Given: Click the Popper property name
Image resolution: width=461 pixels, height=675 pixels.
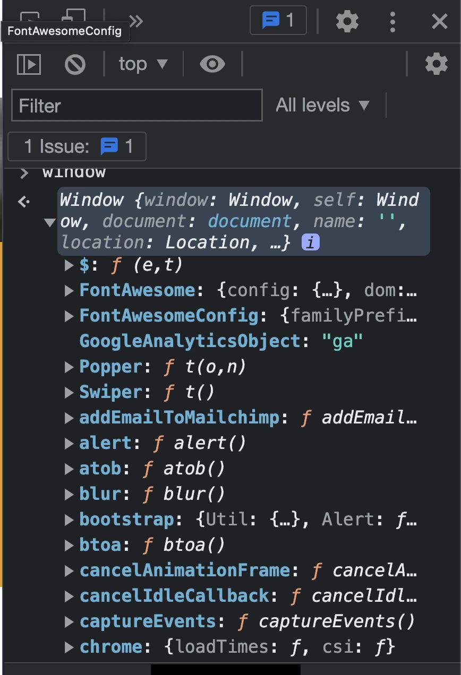Looking at the screenshot, I should pyautogui.click(x=110, y=367).
